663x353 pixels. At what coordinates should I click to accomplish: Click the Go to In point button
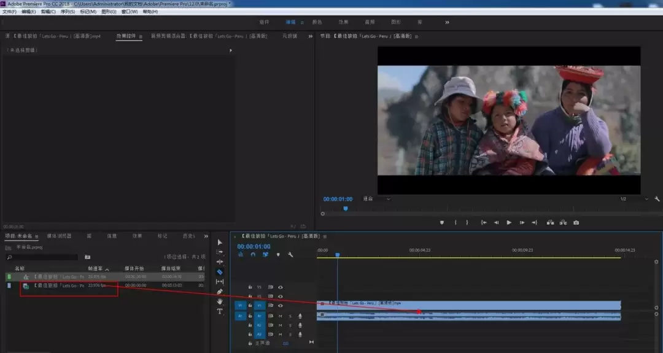click(484, 222)
